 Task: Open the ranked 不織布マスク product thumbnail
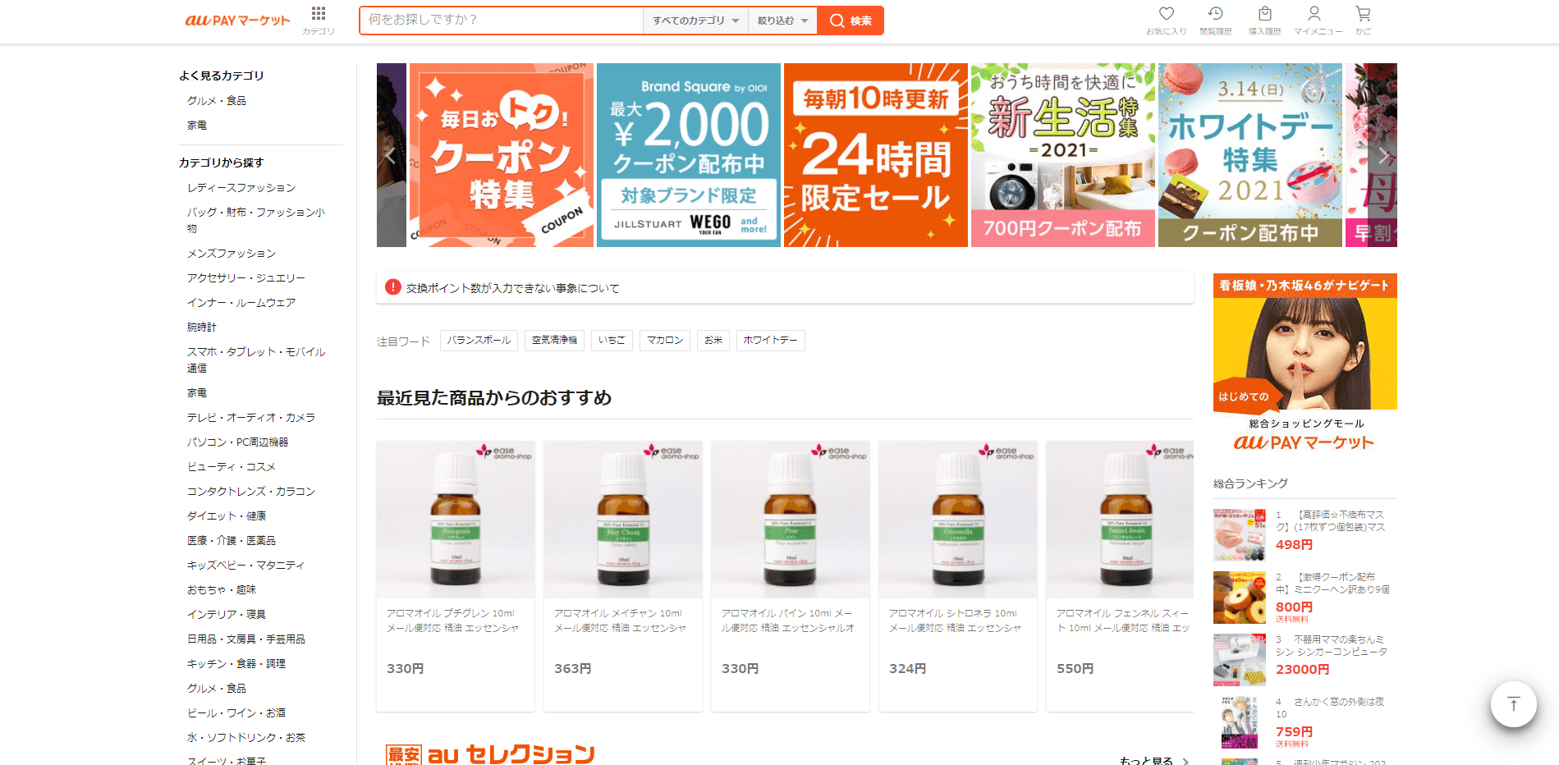[x=1238, y=534]
